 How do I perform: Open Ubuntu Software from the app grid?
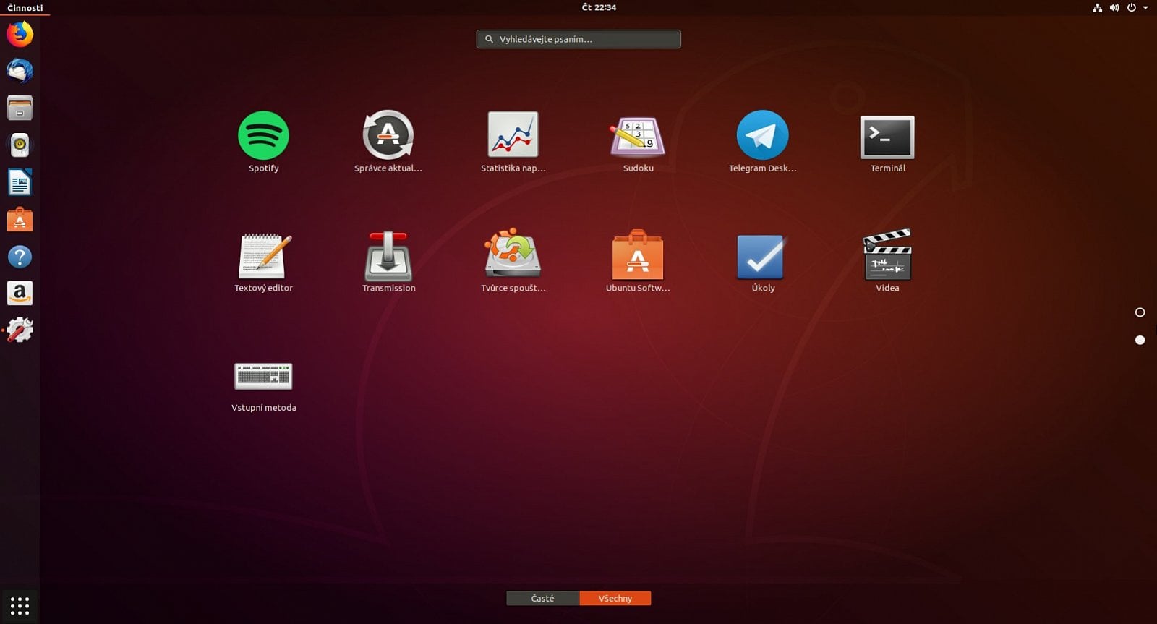coord(638,255)
